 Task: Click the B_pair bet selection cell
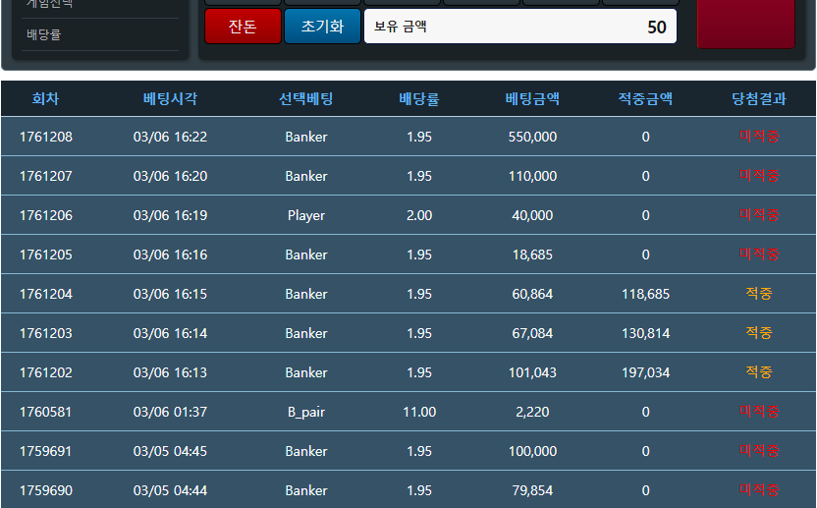click(x=306, y=412)
